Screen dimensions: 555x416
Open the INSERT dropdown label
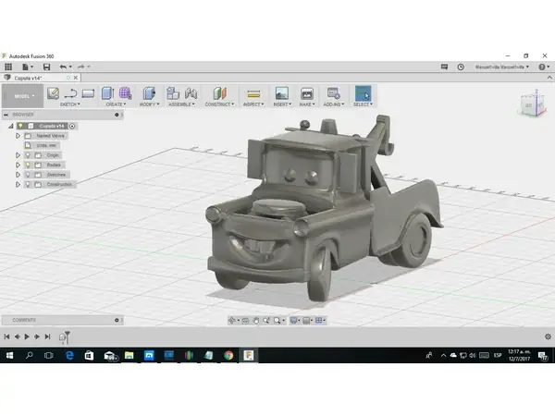[x=282, y=104]
